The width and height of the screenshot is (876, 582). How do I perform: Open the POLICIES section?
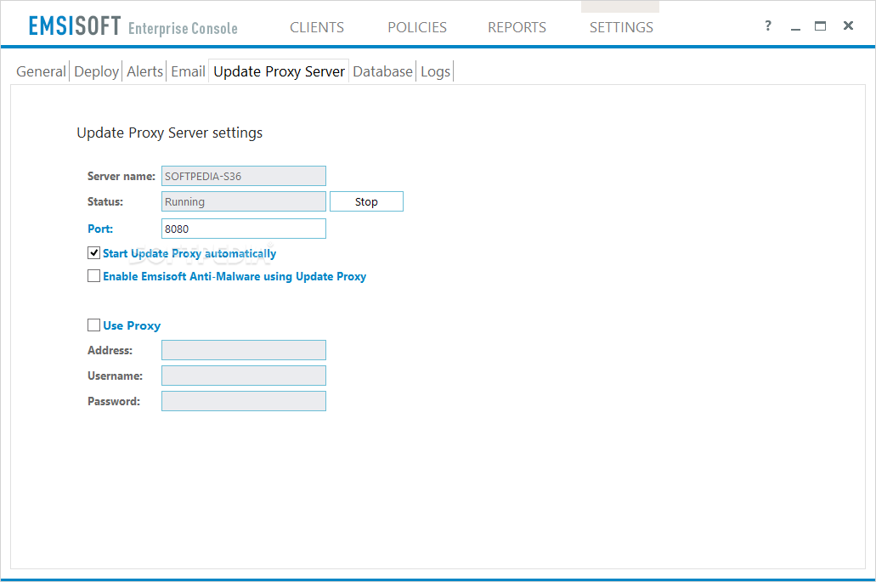[x=417, y=27]
